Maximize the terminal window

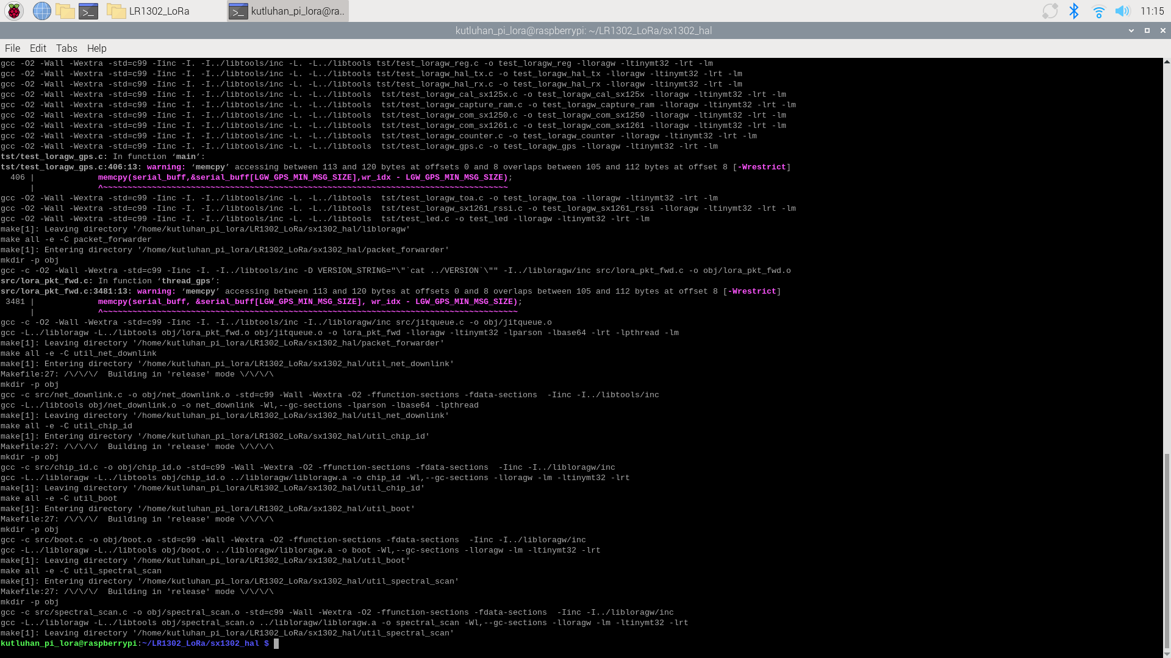tap(1147, 30)
